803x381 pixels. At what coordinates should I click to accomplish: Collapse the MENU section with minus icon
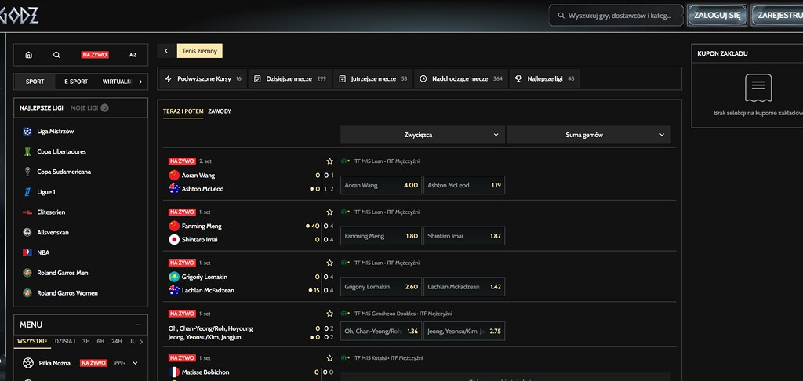138,325
